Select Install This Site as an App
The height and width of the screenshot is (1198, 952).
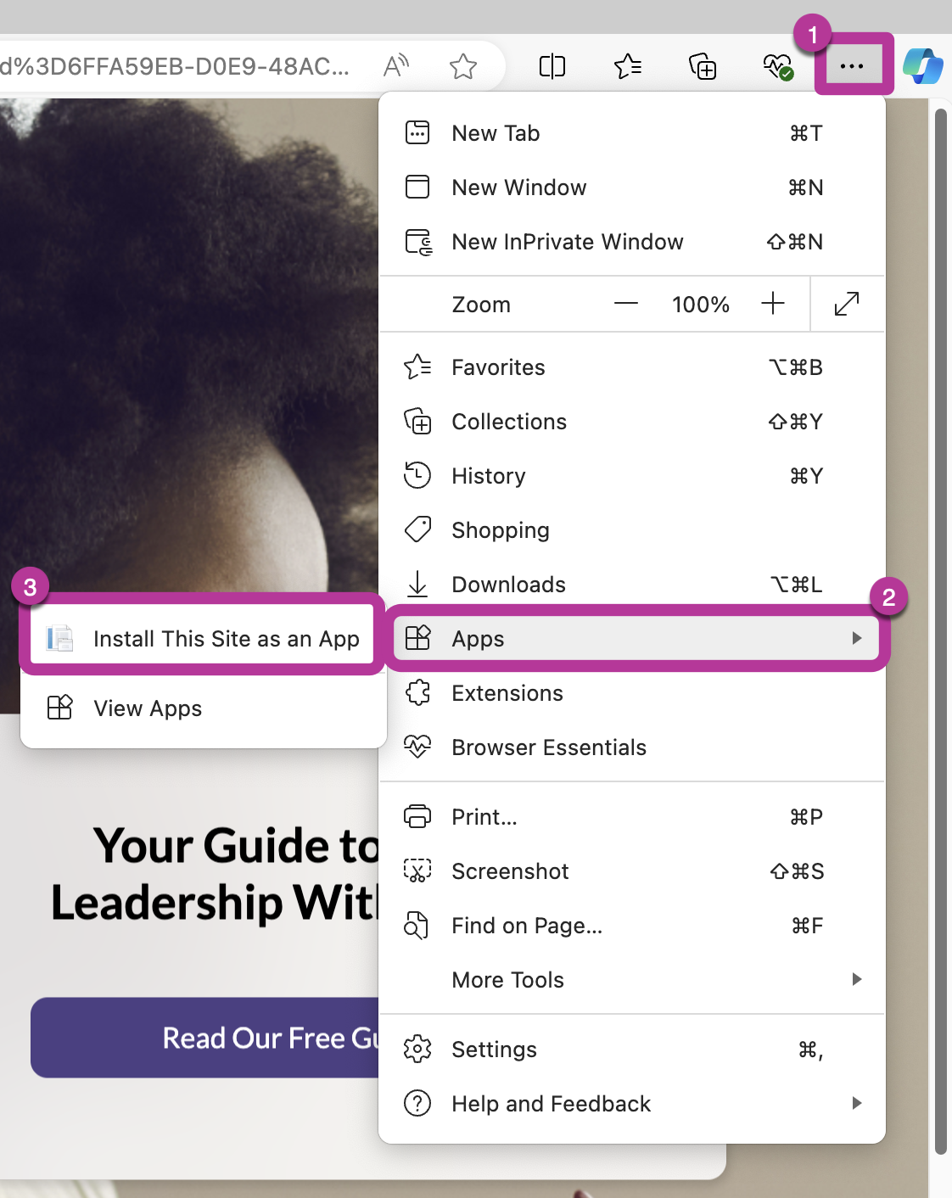click(202, 638)
